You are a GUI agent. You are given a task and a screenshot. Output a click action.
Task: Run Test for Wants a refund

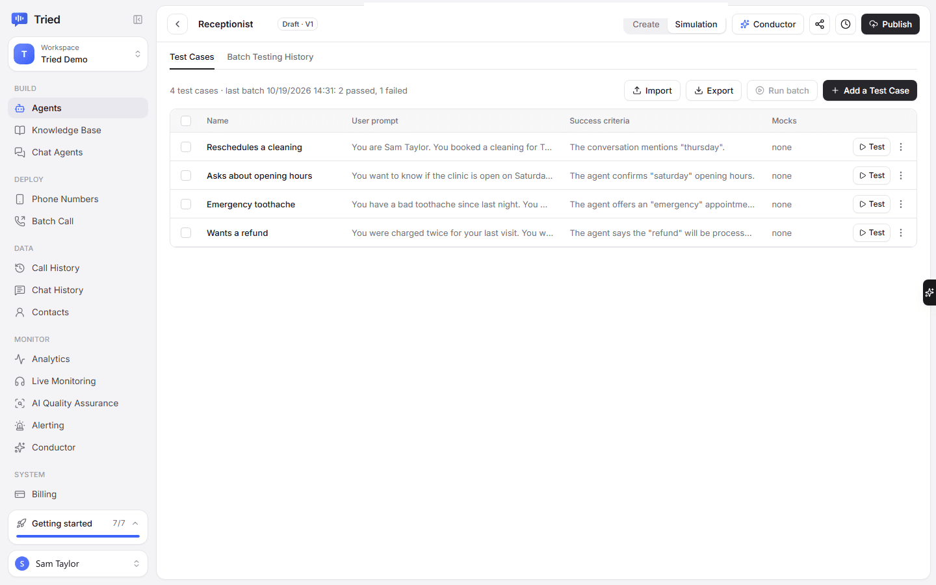(x=872, y=233)
